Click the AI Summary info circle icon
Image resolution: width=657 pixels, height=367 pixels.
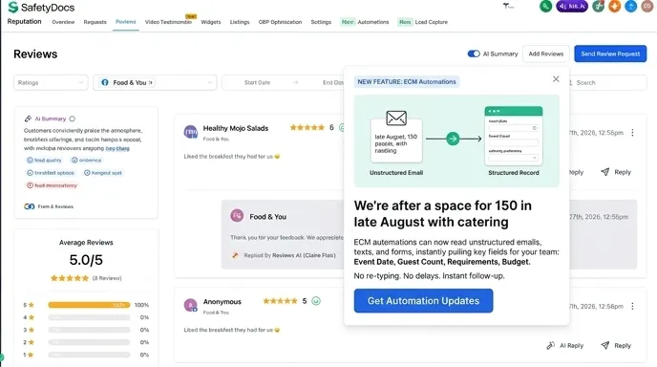[x=72, y=119]
